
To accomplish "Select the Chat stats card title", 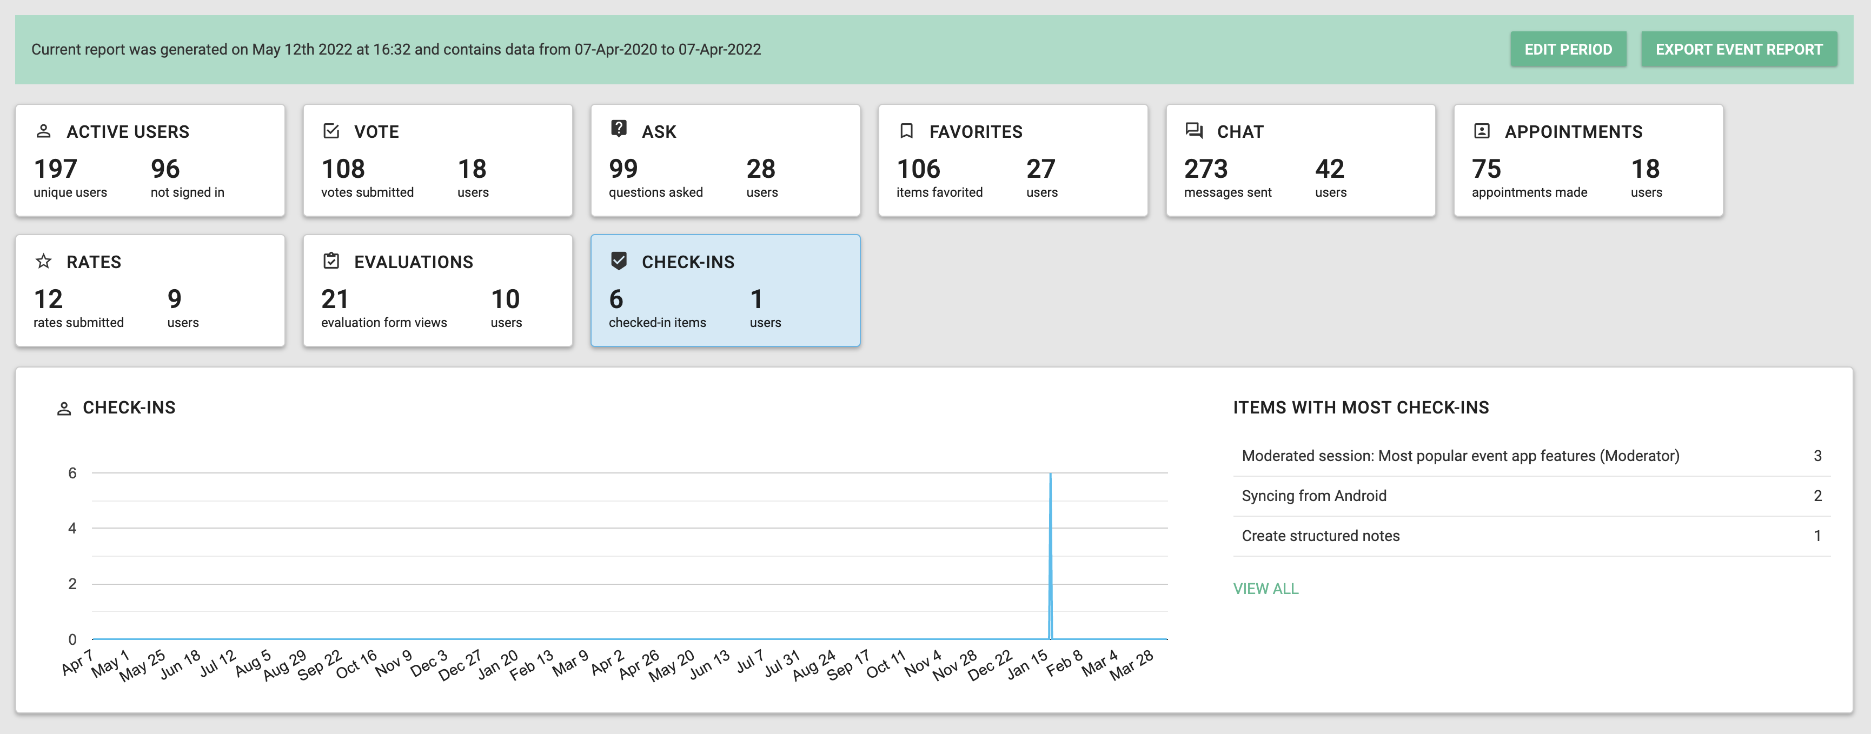I will [1240, 131].
